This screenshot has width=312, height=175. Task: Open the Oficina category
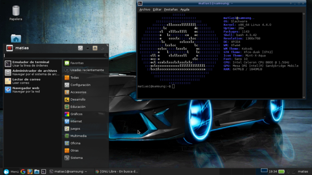86,143
